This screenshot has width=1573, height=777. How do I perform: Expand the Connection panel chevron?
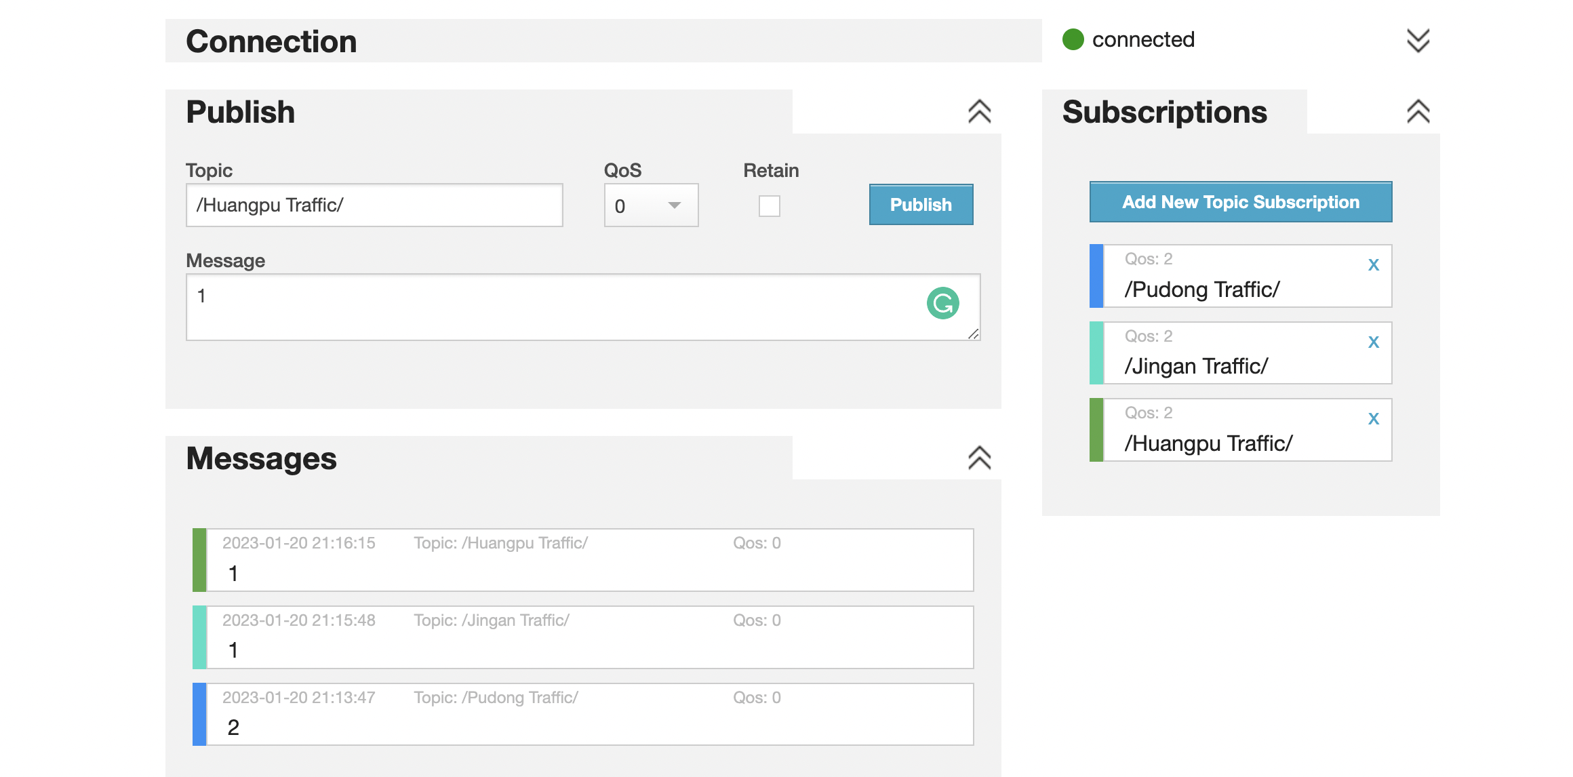1418,41
